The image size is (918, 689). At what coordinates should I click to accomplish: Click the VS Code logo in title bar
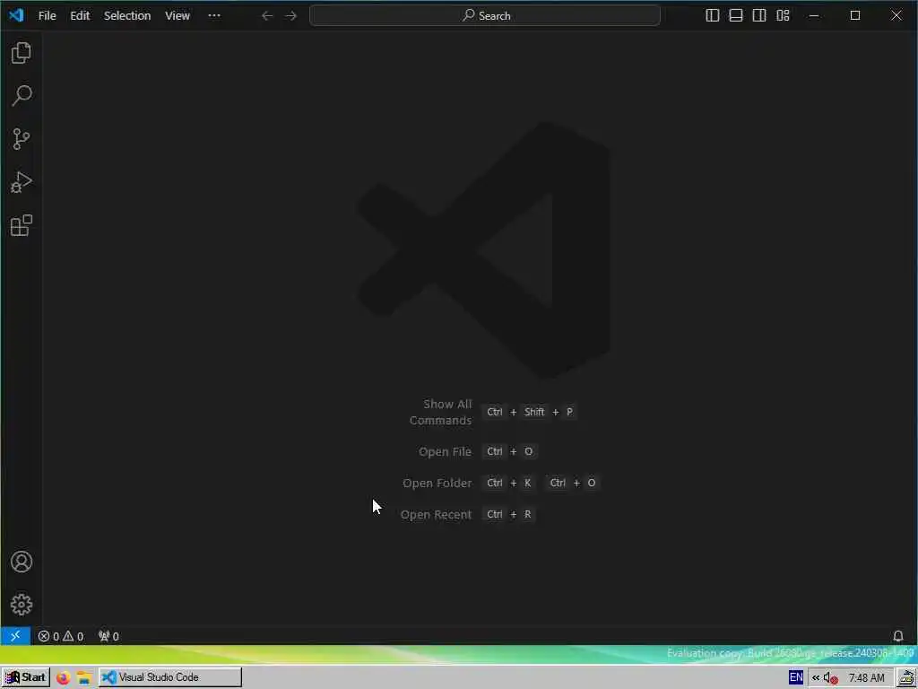pyautogui.click(x=16, y=15)
